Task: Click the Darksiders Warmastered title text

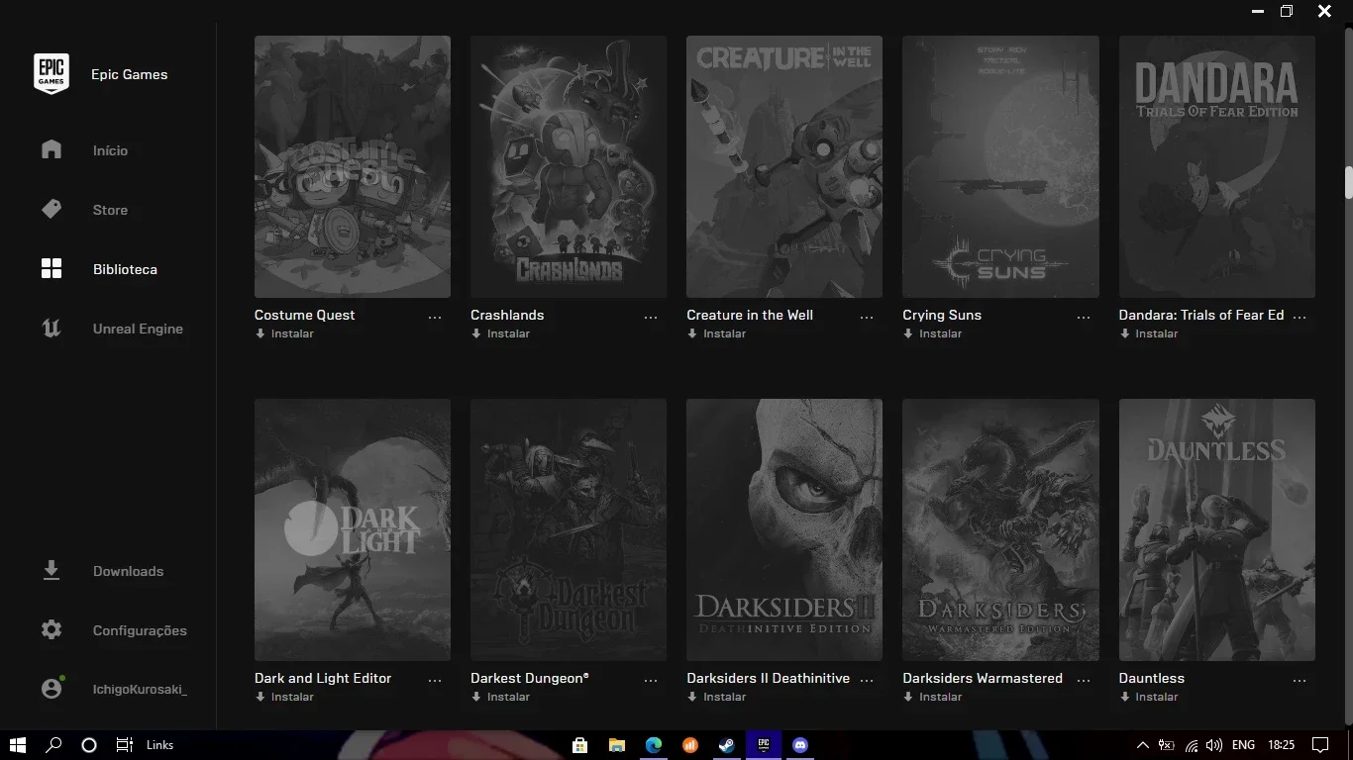Action: coord(983,678)
